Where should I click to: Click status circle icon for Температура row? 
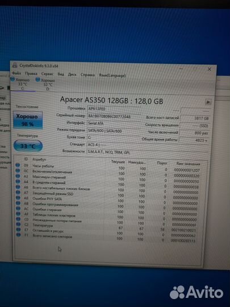(x=18, y=225)
